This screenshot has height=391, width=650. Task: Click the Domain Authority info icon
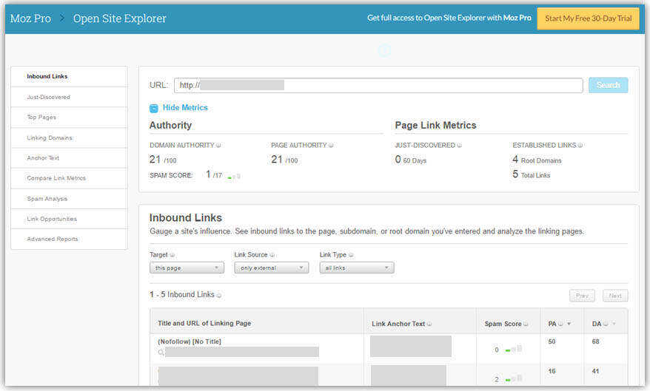click(218, 146)
